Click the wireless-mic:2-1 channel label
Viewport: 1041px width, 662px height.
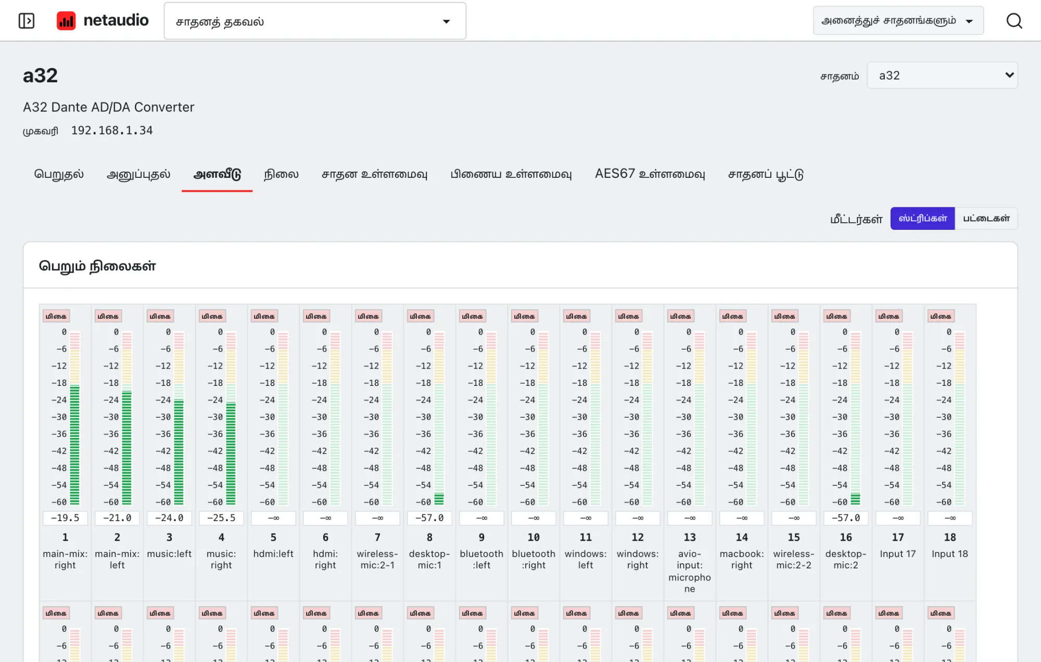click(x=377, y=560)
